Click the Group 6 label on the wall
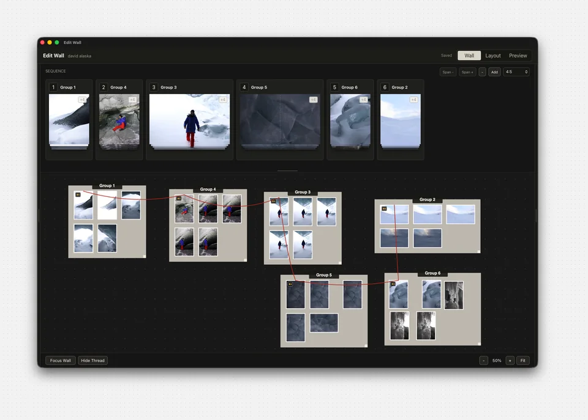 pyautogui.click(x=432, y=273)
